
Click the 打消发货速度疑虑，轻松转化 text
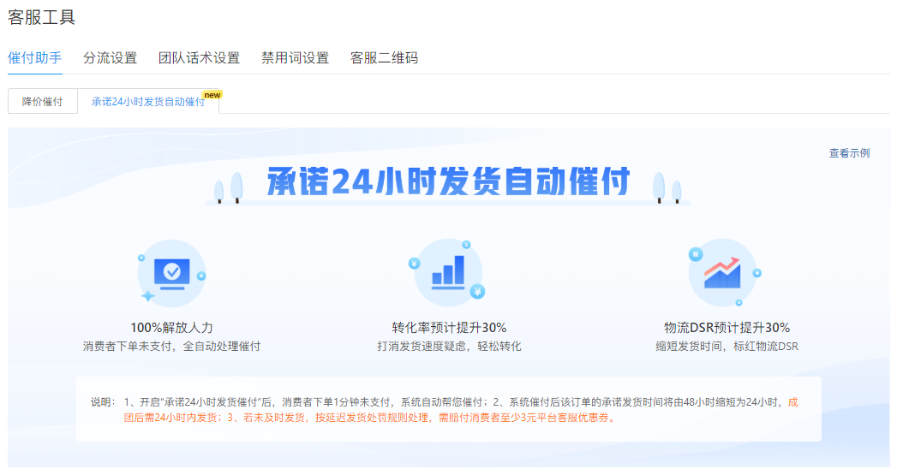click(449, 347)
